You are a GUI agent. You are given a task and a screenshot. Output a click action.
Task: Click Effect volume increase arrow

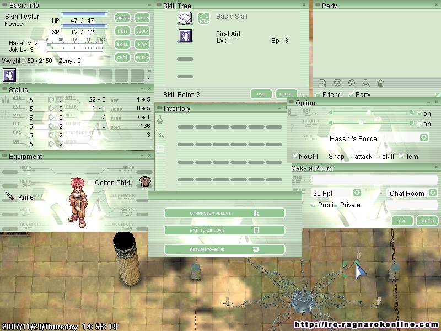412,122
